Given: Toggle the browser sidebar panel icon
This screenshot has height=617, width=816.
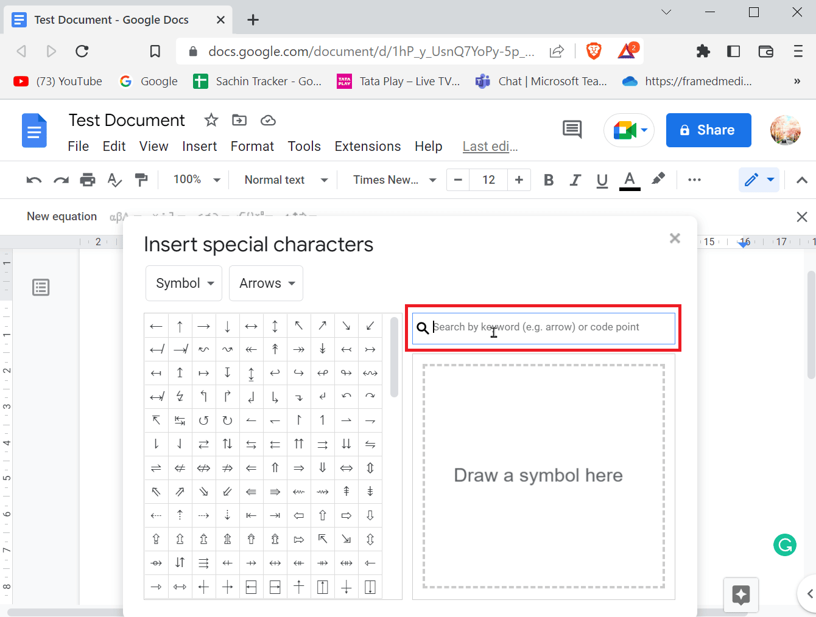Looking at the screenshot, I should click(734, 51).
